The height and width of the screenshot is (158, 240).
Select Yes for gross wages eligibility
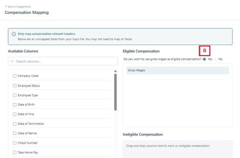tap(204, 59)
